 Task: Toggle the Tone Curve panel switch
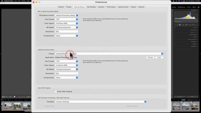click(x=175, y=30)
